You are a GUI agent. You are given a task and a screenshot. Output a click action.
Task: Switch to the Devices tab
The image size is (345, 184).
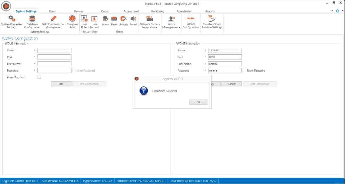79,11
